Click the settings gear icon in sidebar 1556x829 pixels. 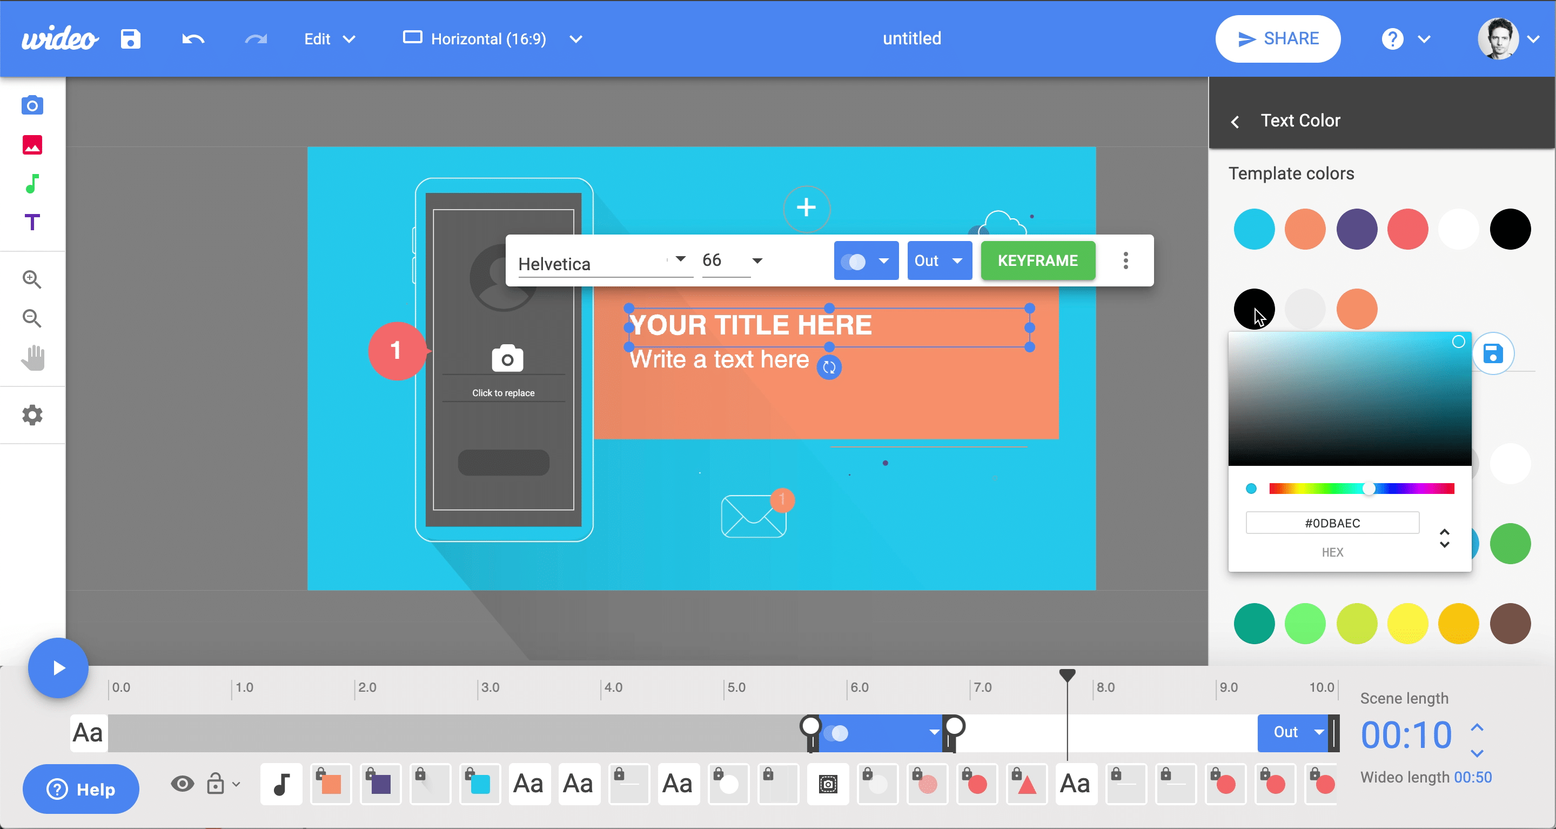33,415
